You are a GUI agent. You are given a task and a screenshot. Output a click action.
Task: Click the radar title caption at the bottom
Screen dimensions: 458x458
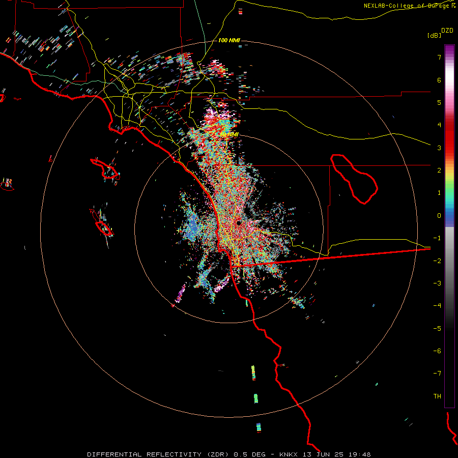(x=228, y=454)
